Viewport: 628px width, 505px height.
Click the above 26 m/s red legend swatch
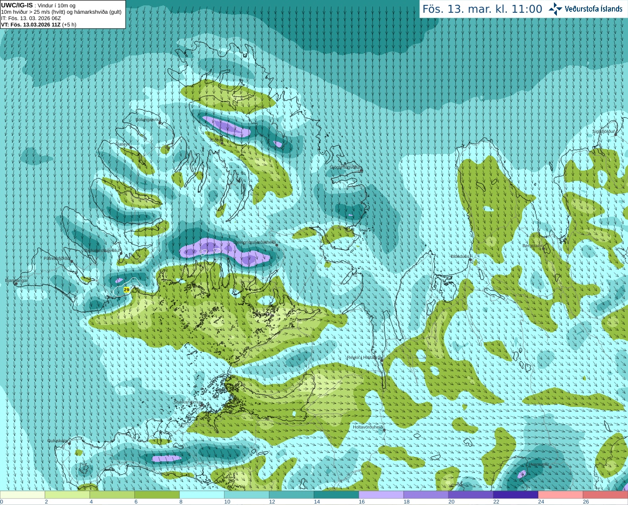tap(605, 495)
